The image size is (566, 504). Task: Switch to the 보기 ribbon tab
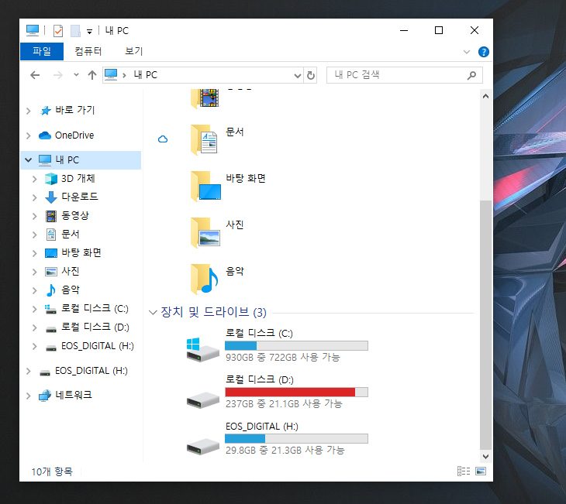point(134,51)
